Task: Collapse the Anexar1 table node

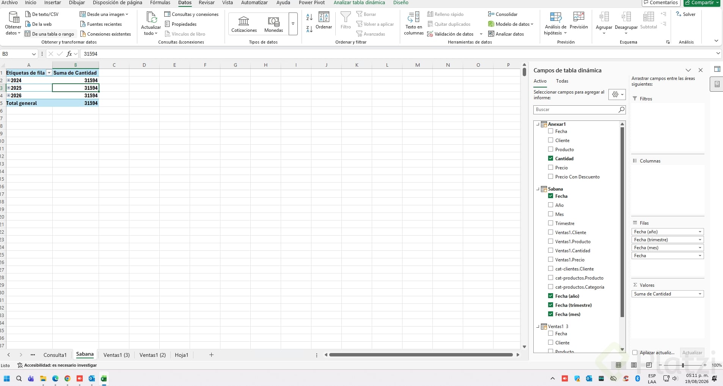Action: click(x=538, y=124)
